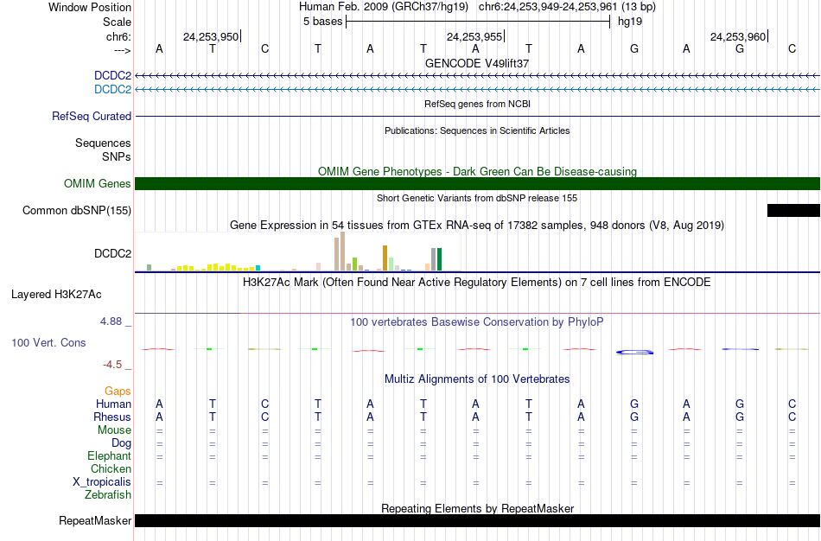Viewport: 821px width, 541px height.
Task: Click the 4.88 PhyloP upper scale value
Action: pos(111,321)
